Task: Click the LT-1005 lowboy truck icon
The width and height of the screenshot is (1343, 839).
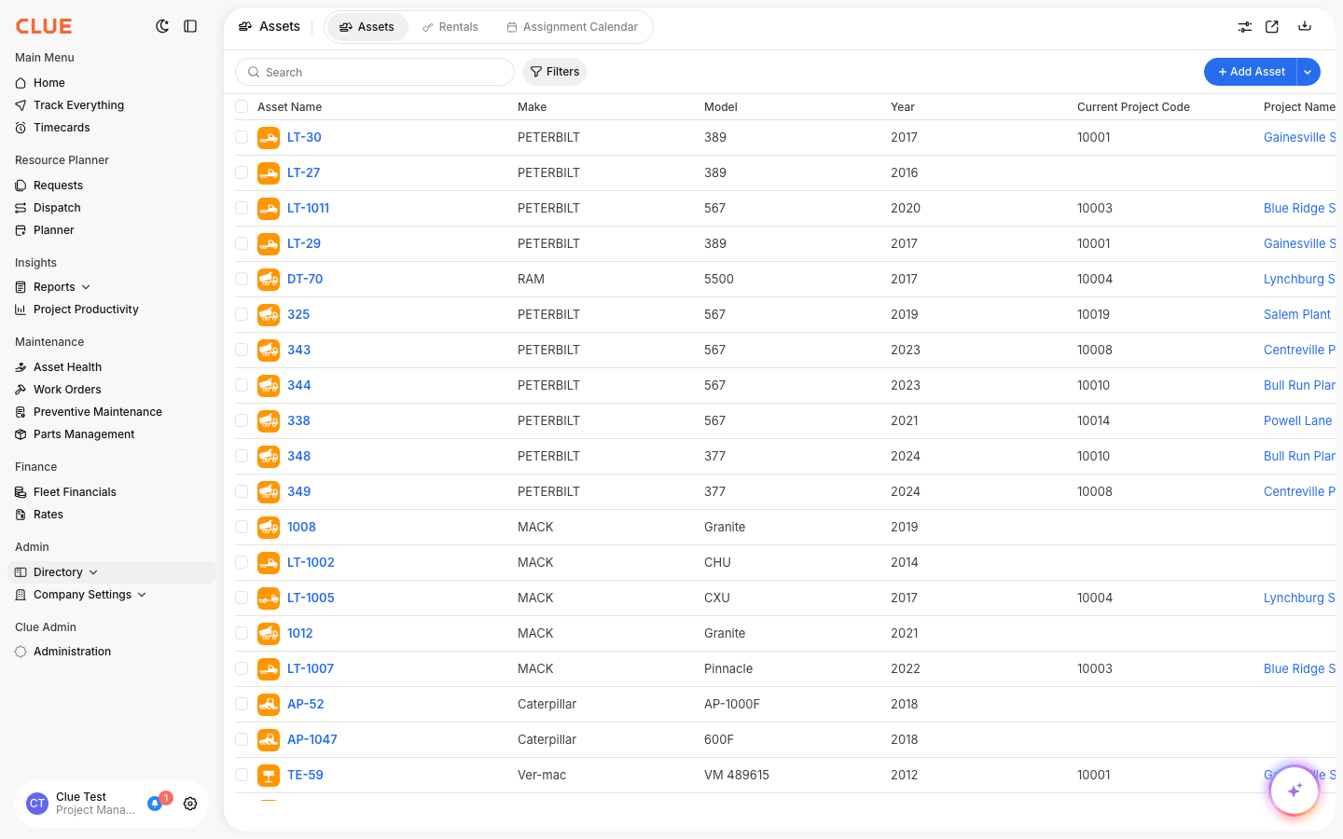Action: (269, 598)
